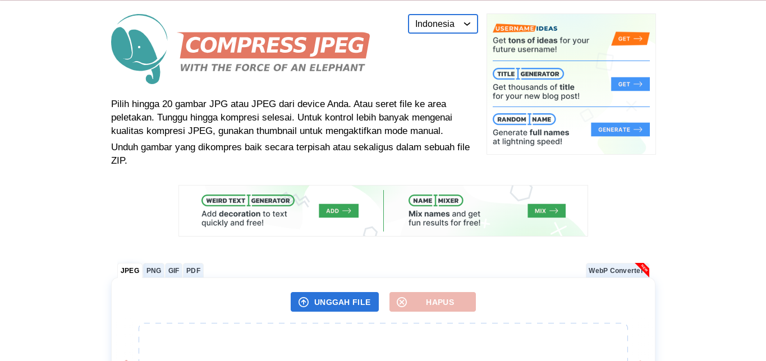Click Get on Title Generator ad
766x361 pixels.
click(630, 84)
